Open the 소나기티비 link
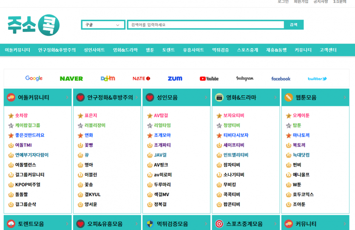The width and height of the screenshot is (355, 230). point(234,175)
